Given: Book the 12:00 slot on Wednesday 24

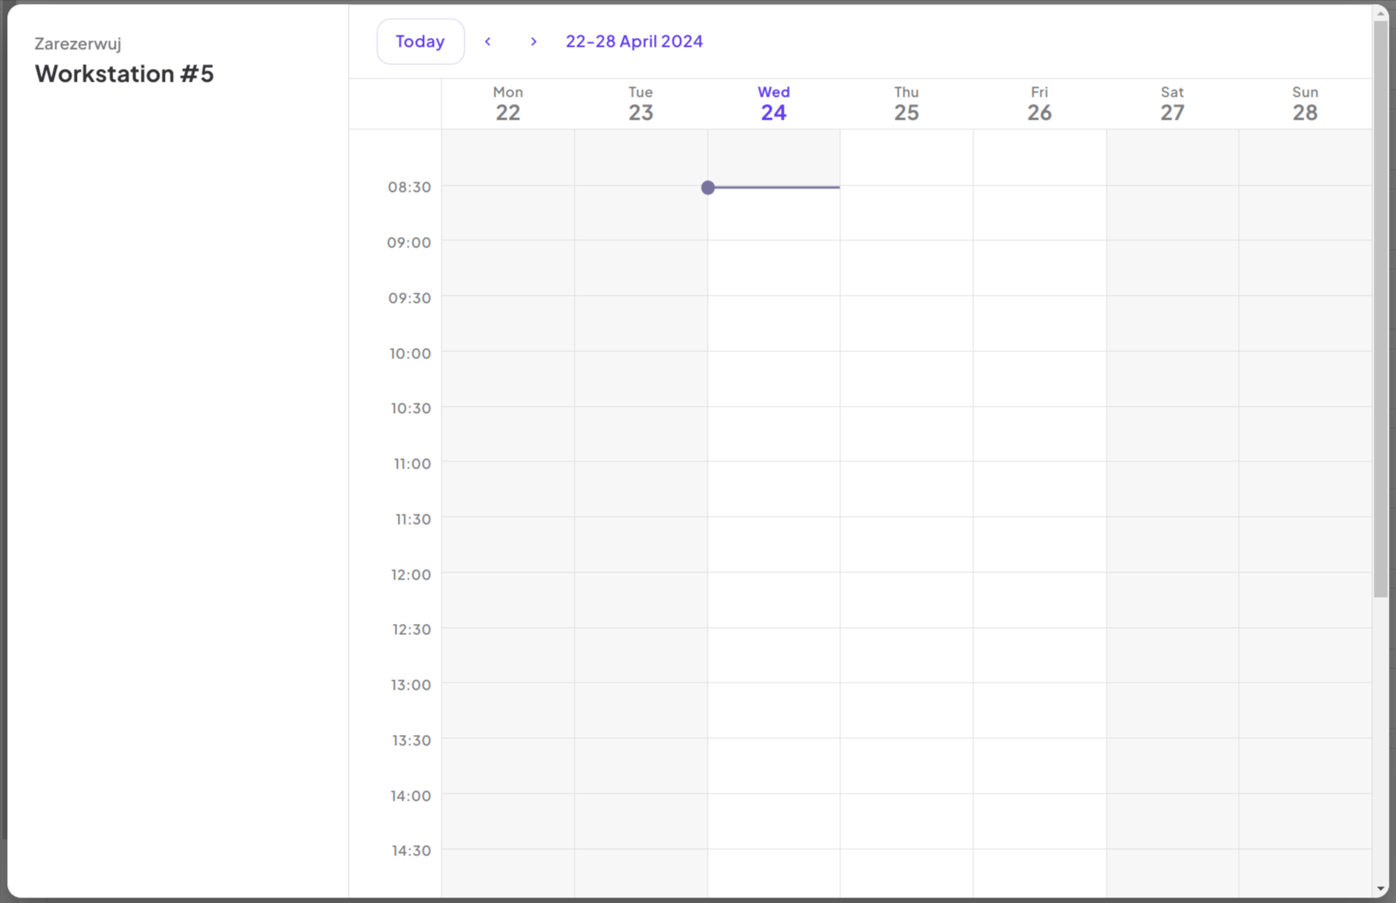Looking at the screenshot, I should point(774,603).
